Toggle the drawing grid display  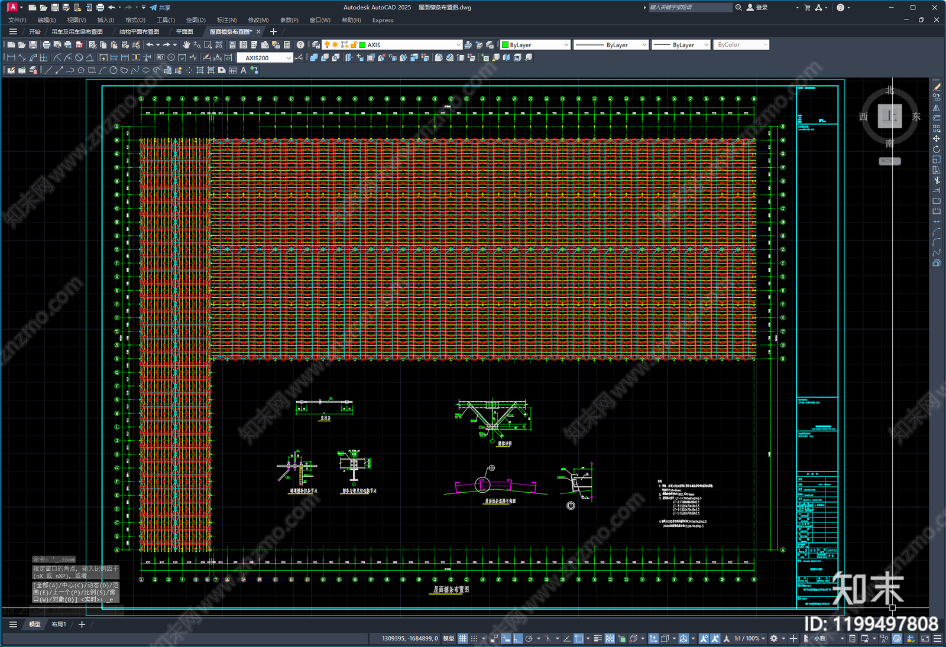462,639
